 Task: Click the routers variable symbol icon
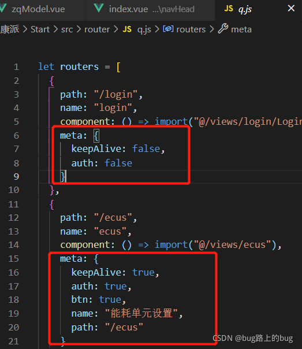point(168,29)
